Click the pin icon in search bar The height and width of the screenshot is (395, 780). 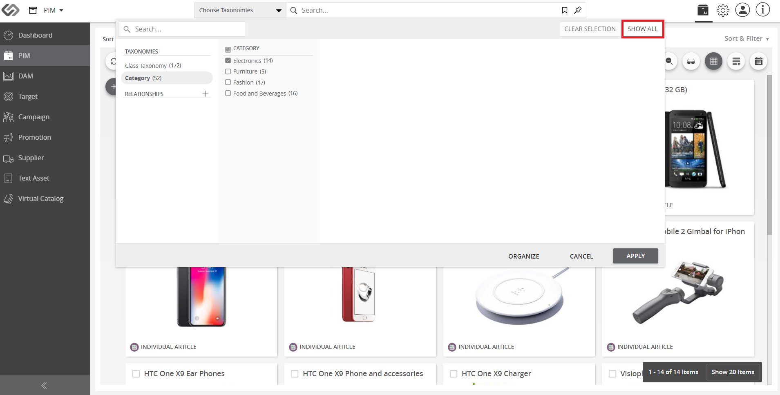(578, 10)
